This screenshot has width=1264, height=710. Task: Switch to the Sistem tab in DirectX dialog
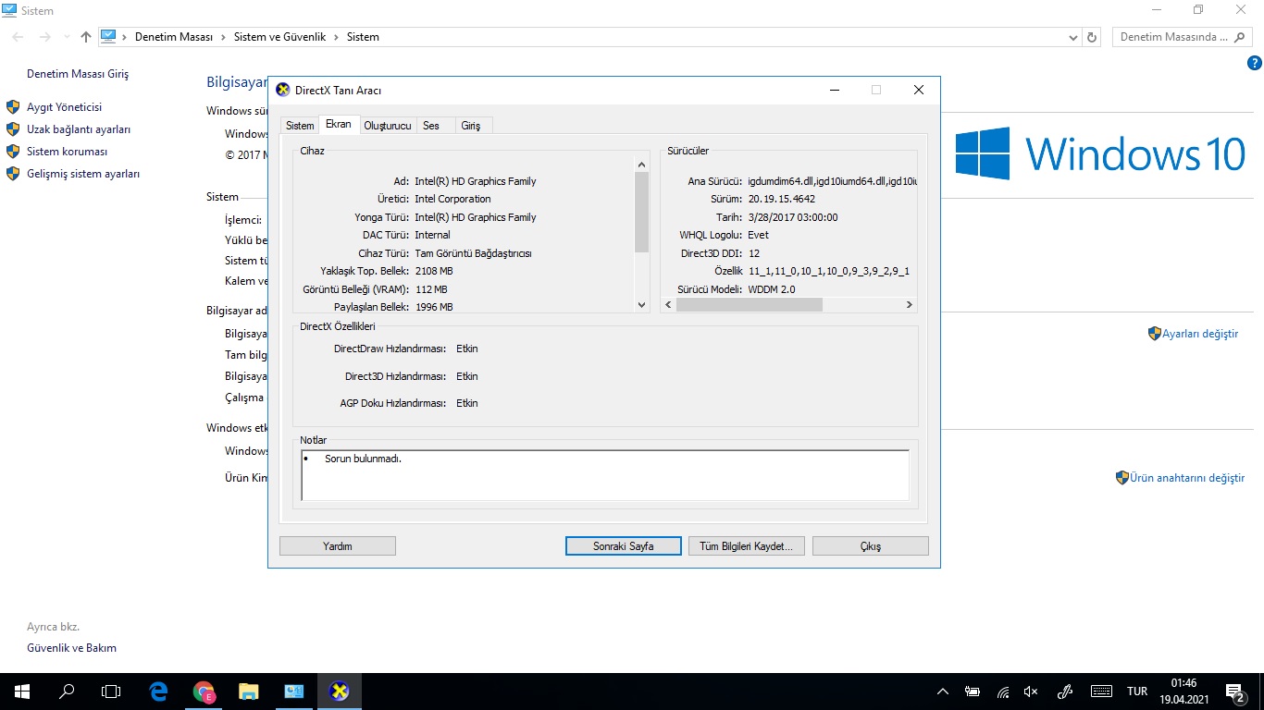point(300,126)
